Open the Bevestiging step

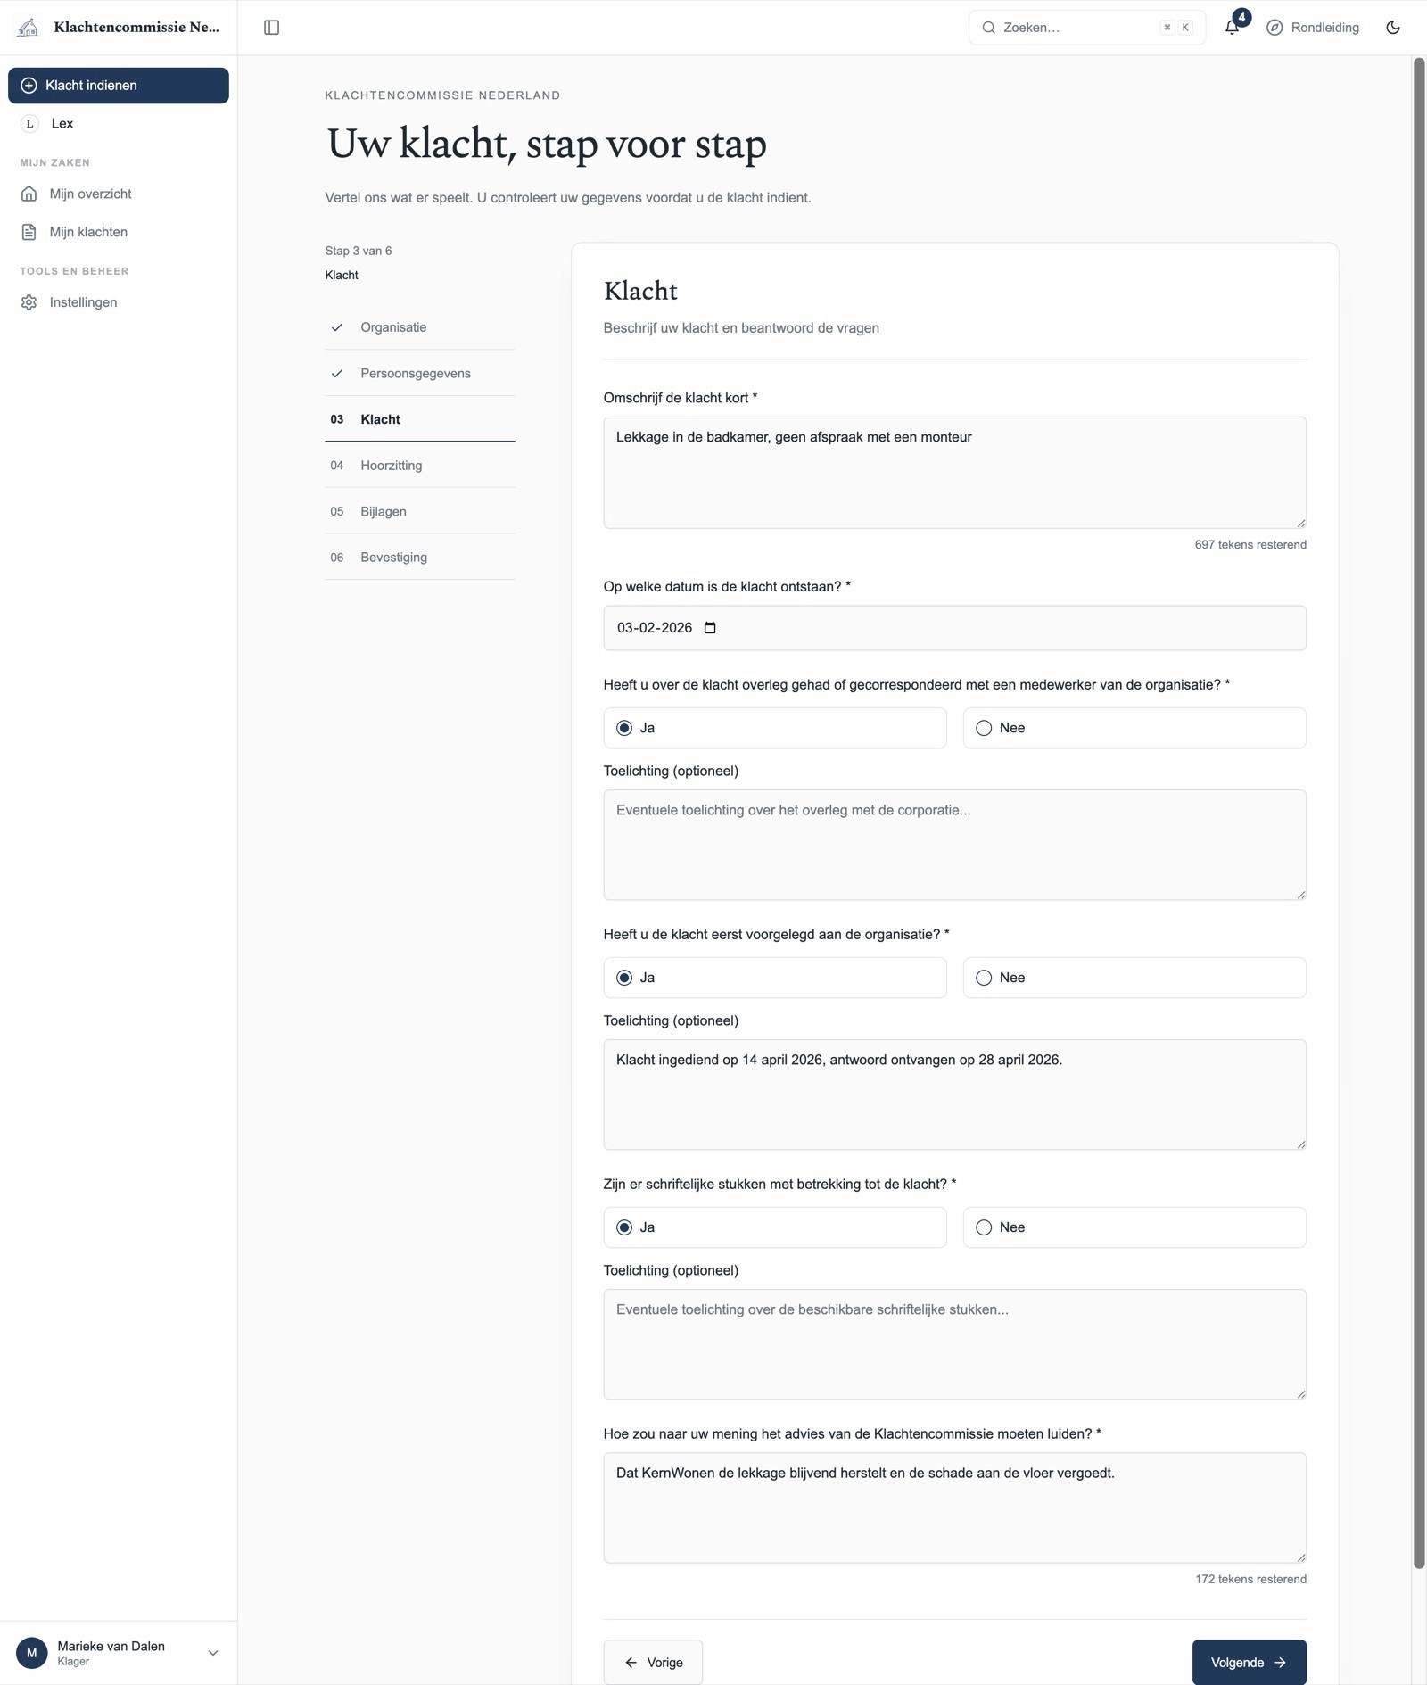pyautogui.click(x=420, y=558)
